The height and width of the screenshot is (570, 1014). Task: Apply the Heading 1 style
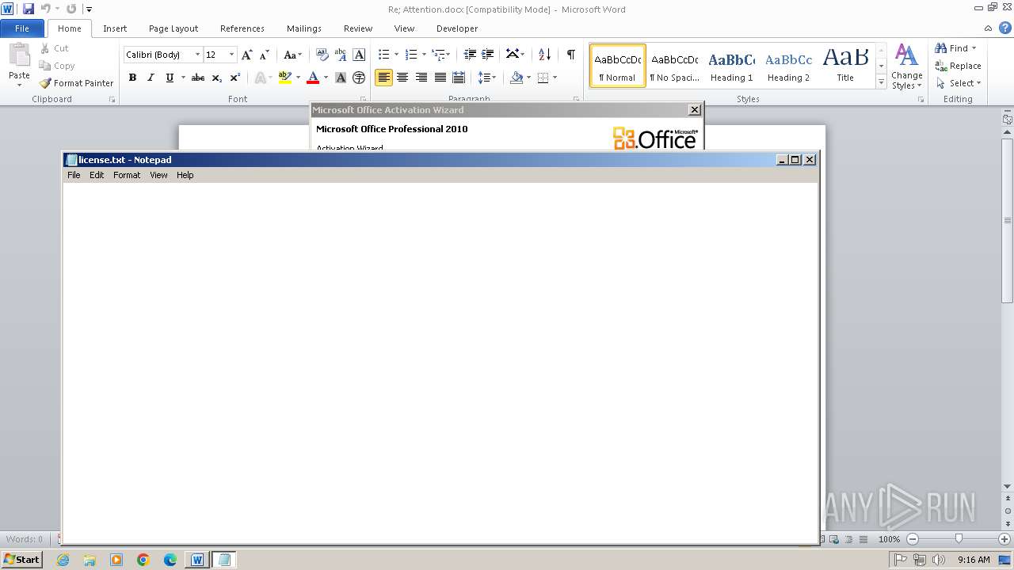[x=732, y=66]
